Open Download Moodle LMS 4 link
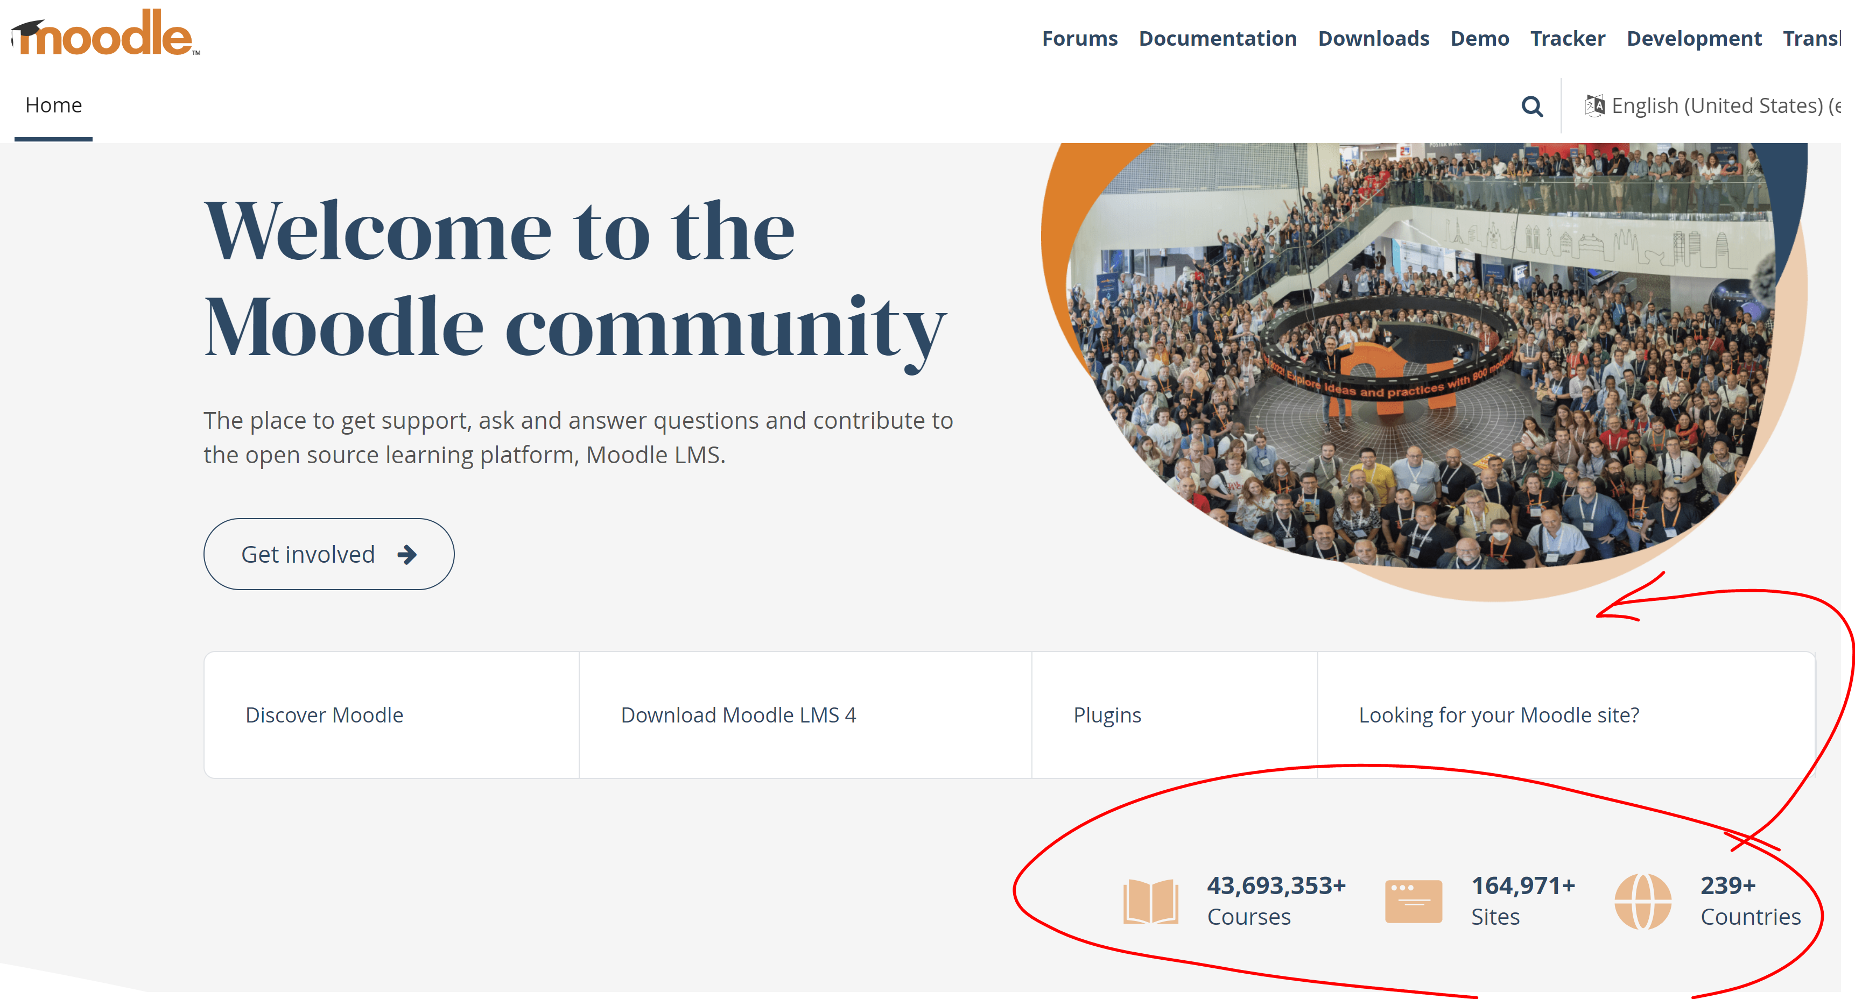The height and width of the screenshot is (999, 1855). (738, 715)
